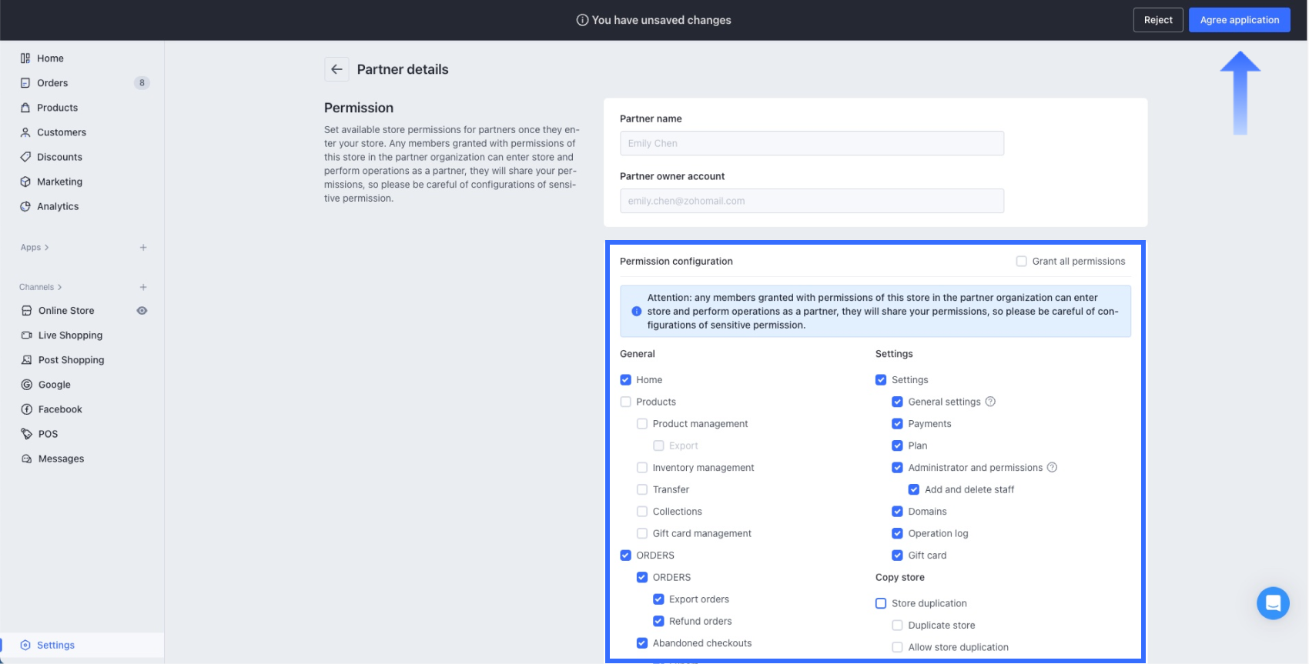
Task: Expand the Apps section chevron
Action: 46,248
